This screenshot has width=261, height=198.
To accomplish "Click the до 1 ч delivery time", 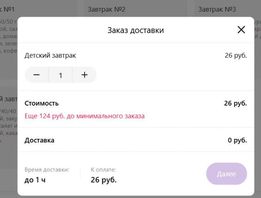I will tap(35, 180).
